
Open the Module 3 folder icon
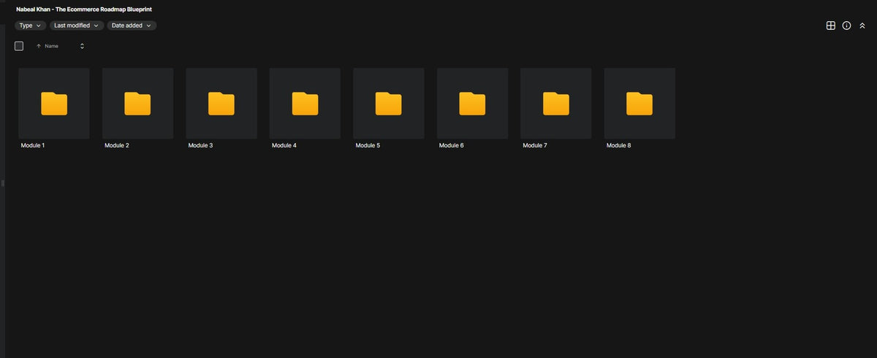221,104
